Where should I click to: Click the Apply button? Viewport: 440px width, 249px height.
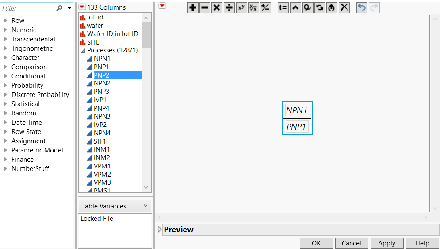(x=386, y=243)
